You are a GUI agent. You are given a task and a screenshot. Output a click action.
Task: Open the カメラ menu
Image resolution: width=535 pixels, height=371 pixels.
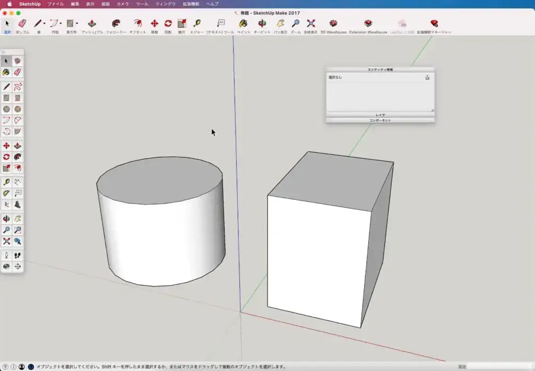[x=122, y=4]
